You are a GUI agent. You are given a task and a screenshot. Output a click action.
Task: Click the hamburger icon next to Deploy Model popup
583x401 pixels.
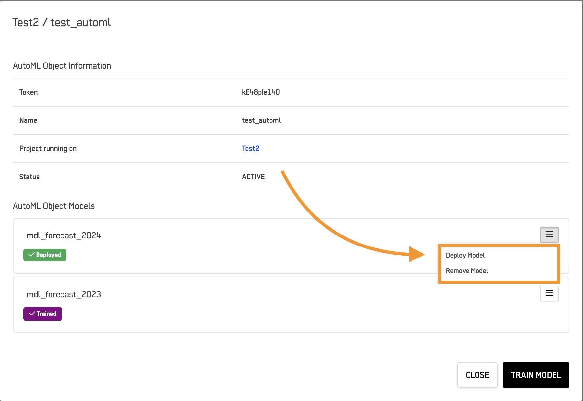[549, 235]
